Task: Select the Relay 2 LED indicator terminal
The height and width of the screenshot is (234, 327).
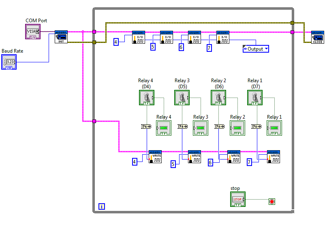Action: point(237,128)
